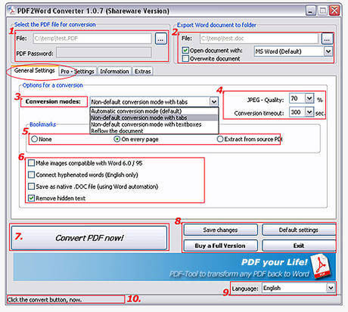Enable Overwrite document checkbox
This screenshot has width=348, height=312.
click(x=185, y=59)
